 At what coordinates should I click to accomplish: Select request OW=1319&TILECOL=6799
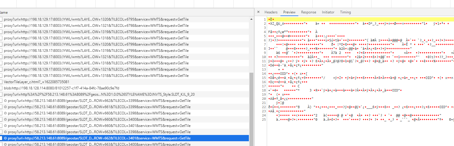[96, 51]
